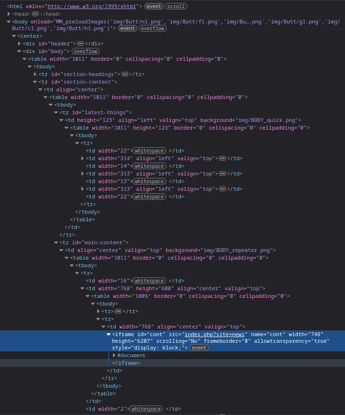Click the whitespace badge in td width="16"

[149, 281]
